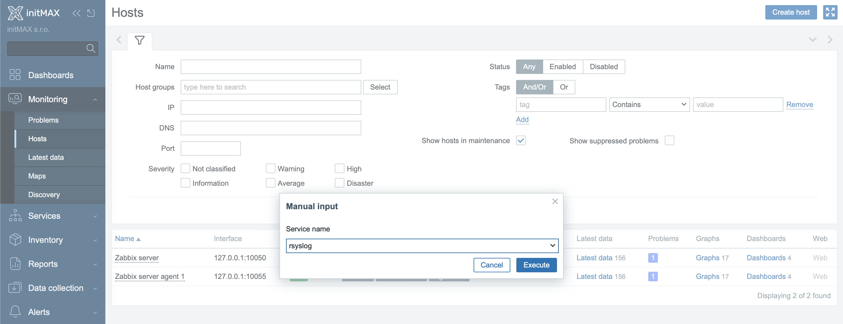Enable the Warning severity checkbox

click(x=270, y=169)
